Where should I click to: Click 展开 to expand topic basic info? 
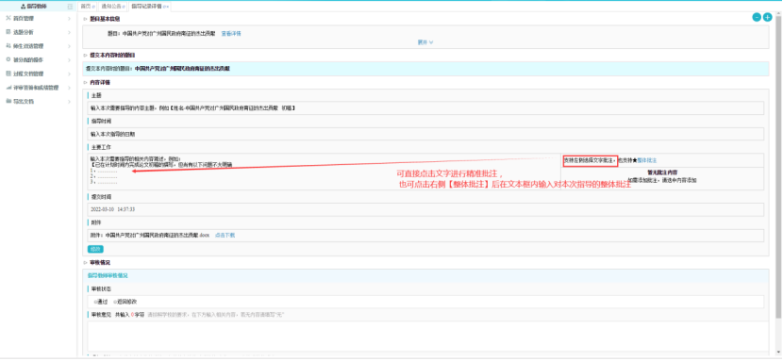[425, 42]
